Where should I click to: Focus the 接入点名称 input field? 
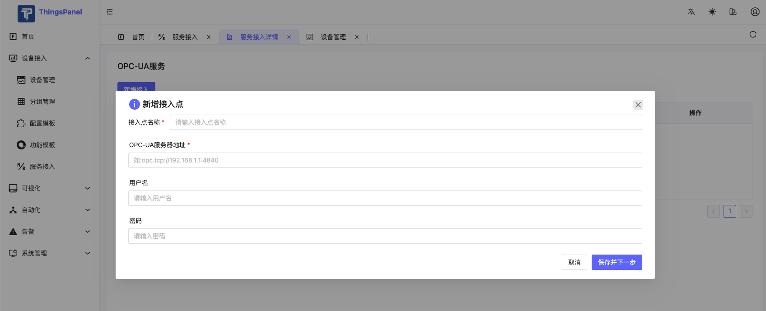click(406, 122)
